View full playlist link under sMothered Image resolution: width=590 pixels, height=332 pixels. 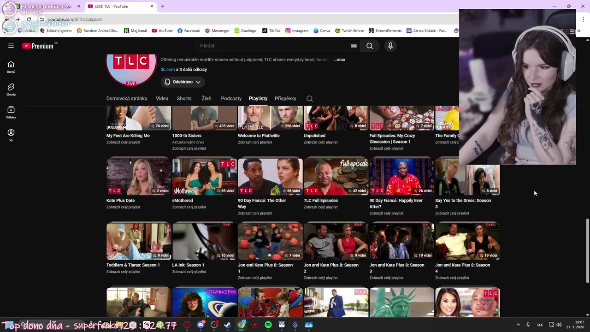pyautogui.click(x=189, y=207)
